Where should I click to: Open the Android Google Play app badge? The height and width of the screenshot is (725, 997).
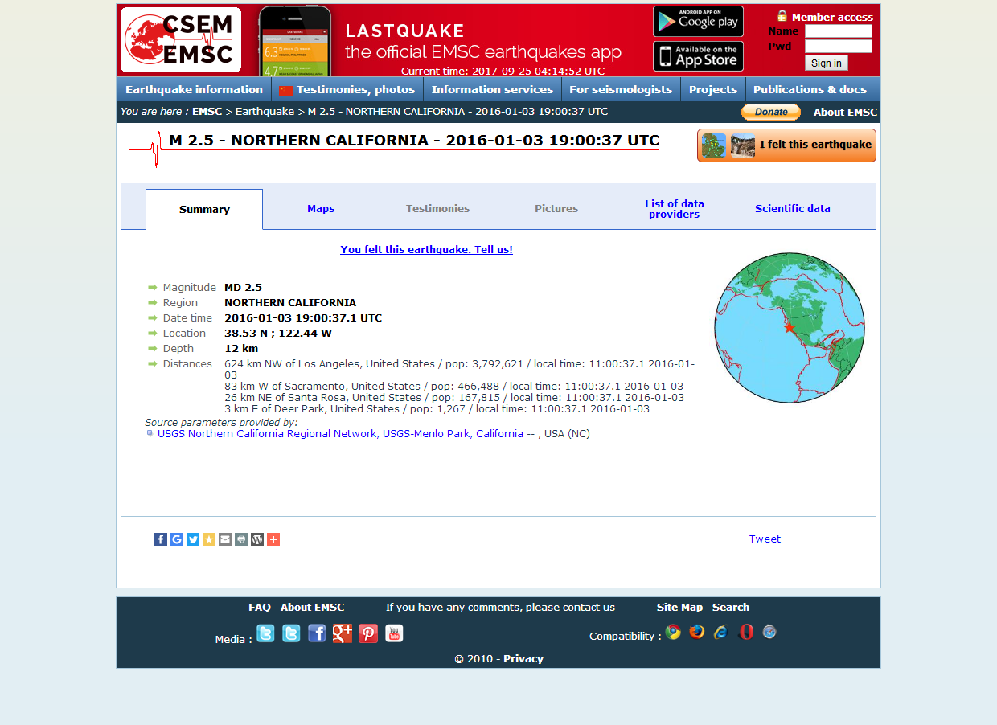(x=698, y=21)
